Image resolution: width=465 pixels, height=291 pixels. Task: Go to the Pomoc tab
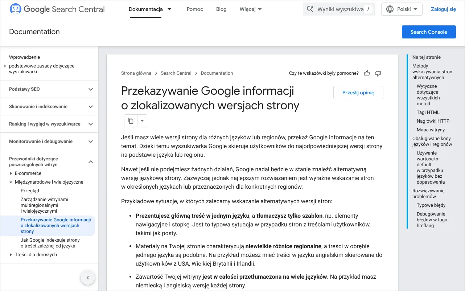[x=195, y=9]
